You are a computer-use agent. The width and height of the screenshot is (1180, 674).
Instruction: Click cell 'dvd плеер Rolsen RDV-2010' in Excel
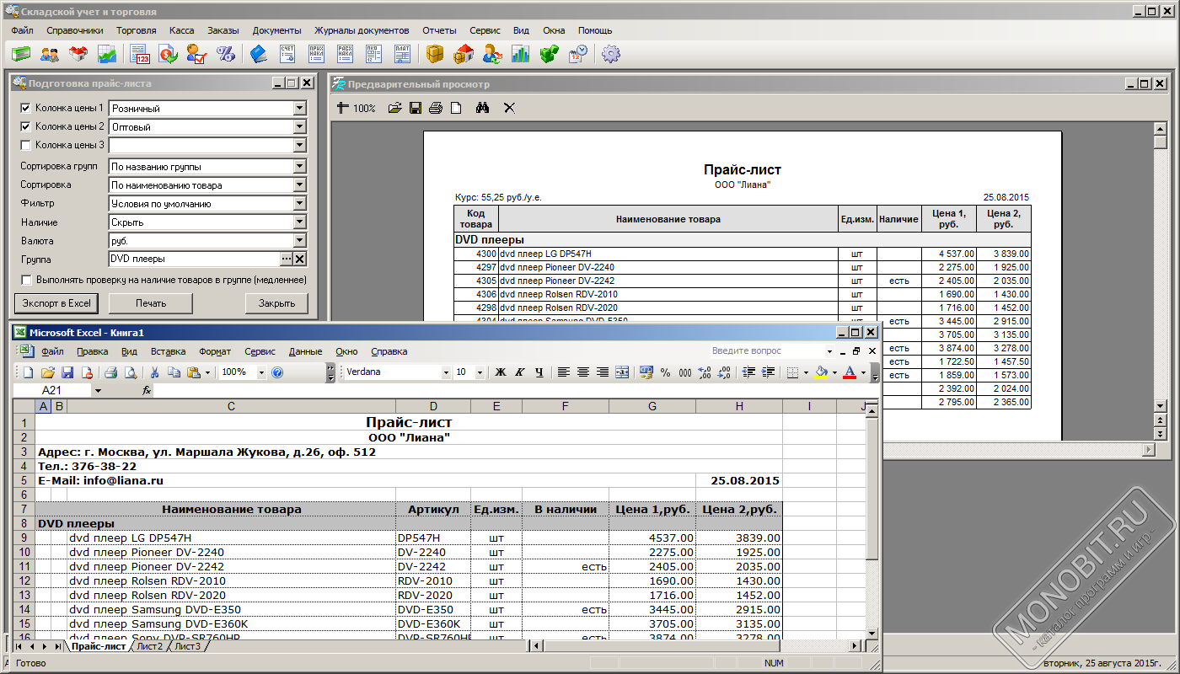232,580
